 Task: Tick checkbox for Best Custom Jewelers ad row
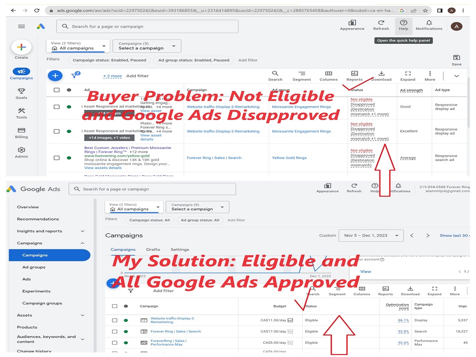[57, 158]
